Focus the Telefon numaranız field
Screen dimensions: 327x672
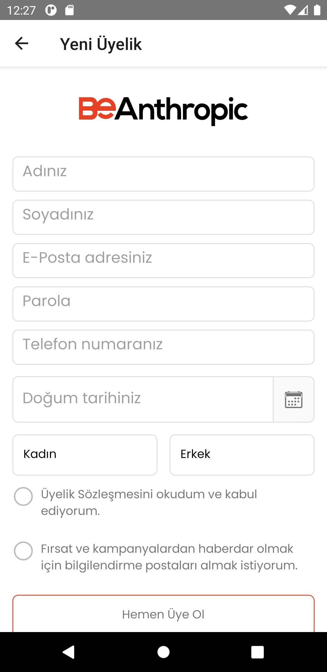(x=163, y=347)
